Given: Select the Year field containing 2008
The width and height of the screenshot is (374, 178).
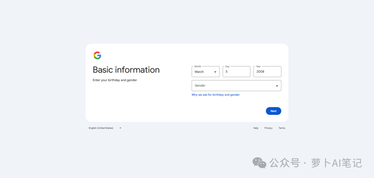Looking at the screenshot, I should click(267, 71).
